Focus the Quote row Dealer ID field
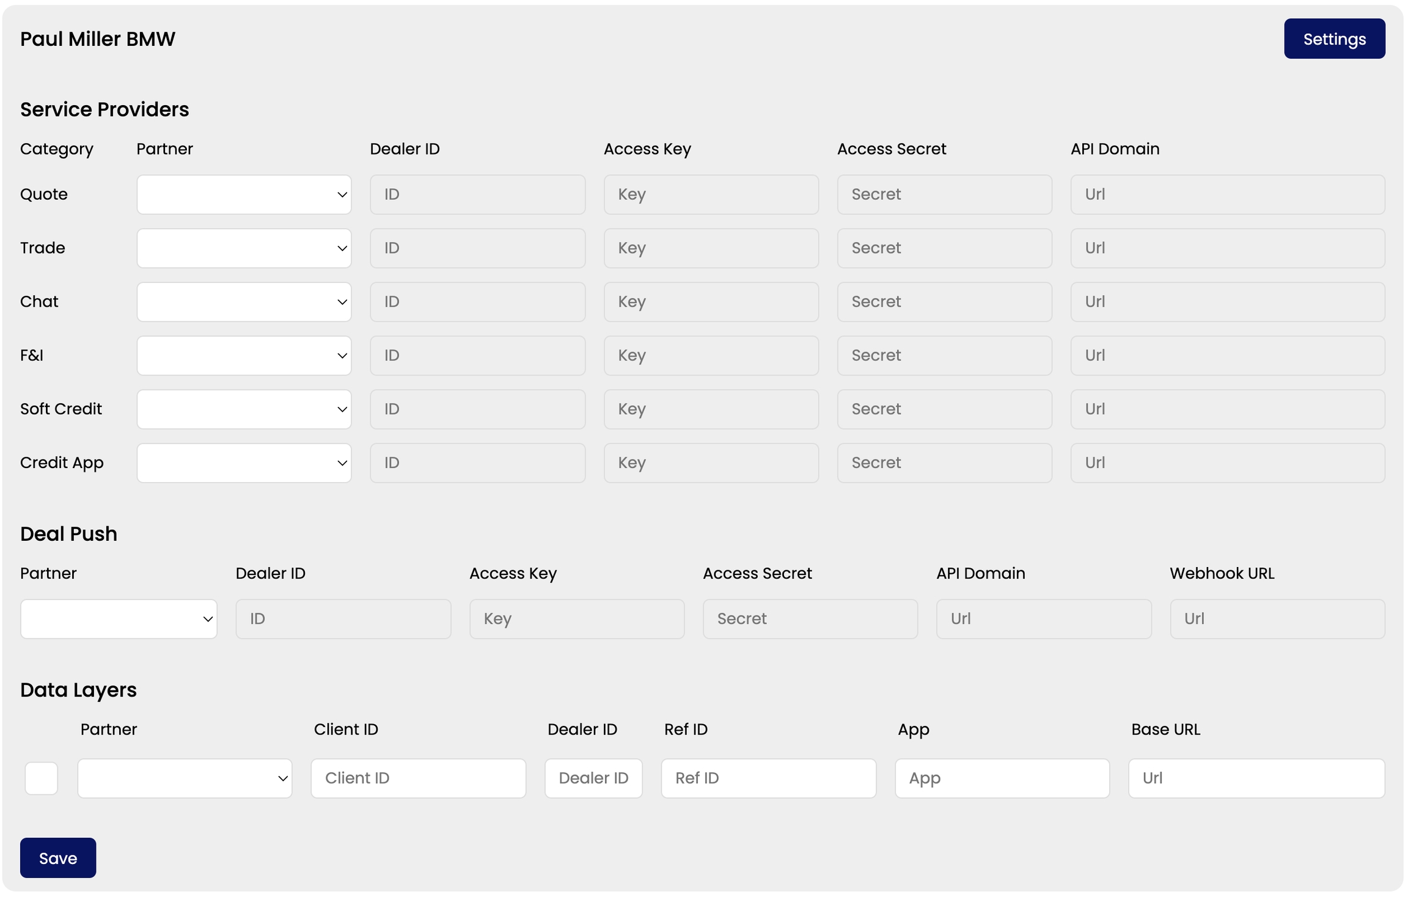Image resolution: width=1408 pixels, height=897 pixels. (x=477, y=194)
